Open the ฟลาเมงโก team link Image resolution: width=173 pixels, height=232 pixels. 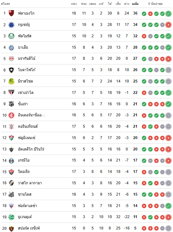26,13
